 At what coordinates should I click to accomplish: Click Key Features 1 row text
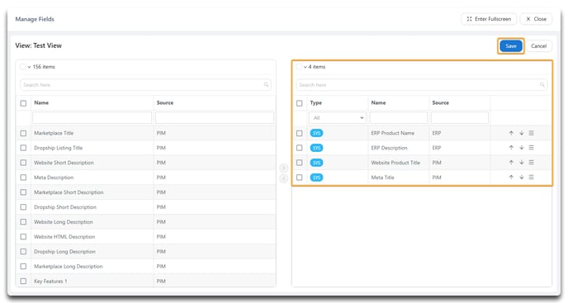50,282
